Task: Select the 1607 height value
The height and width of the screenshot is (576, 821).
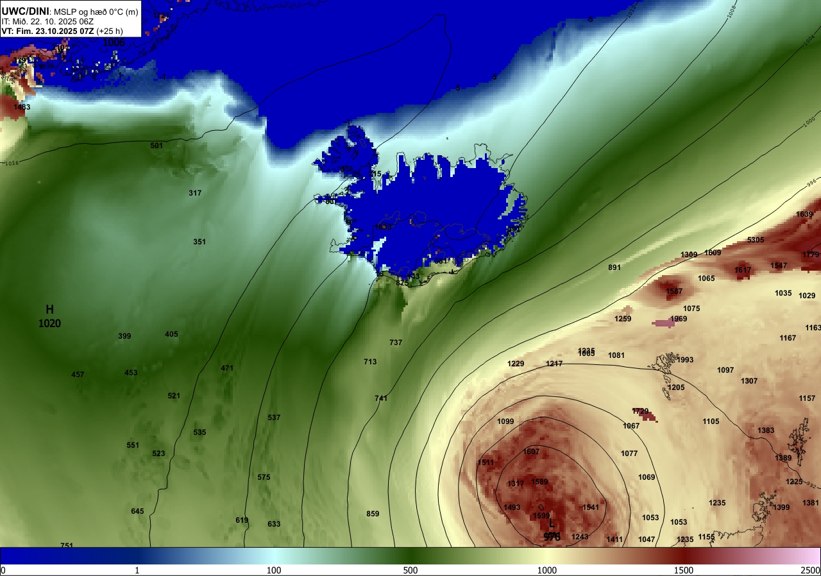Action: [531, 452]
